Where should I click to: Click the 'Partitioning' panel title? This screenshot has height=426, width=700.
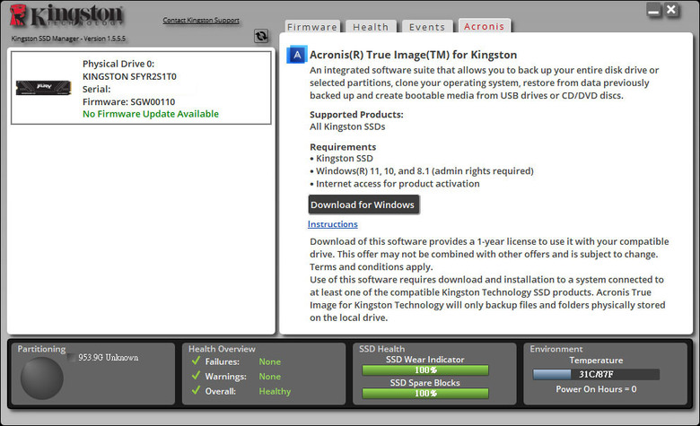click(x=41, y=349)
